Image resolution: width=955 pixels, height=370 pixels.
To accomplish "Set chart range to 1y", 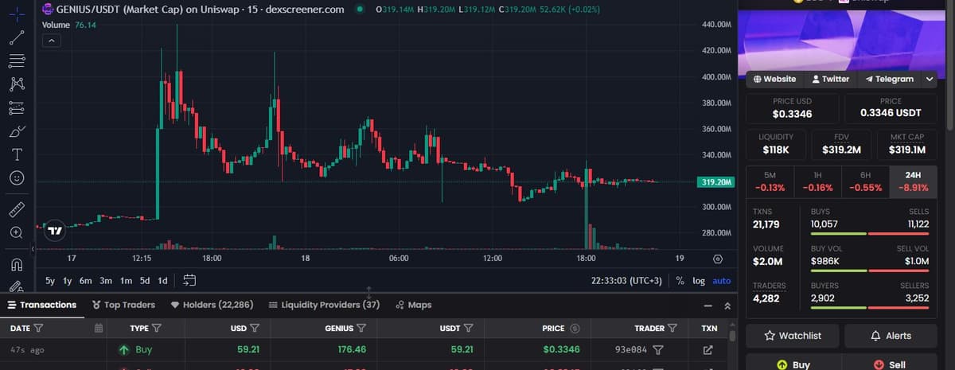I will tap(67, 280).
